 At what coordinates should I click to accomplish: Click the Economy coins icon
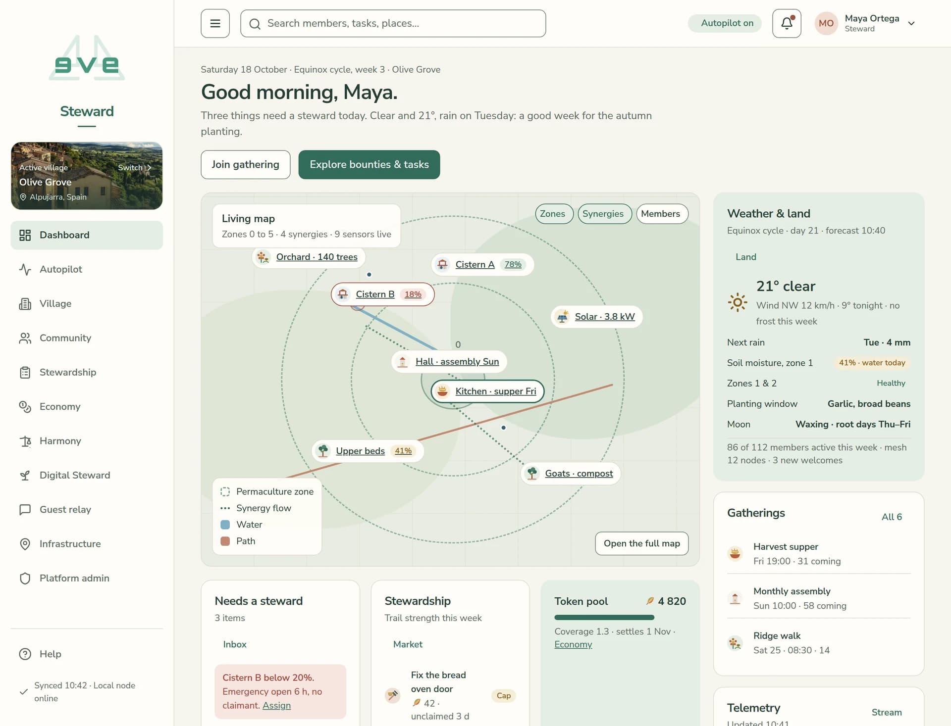click(x=25, y=406)
